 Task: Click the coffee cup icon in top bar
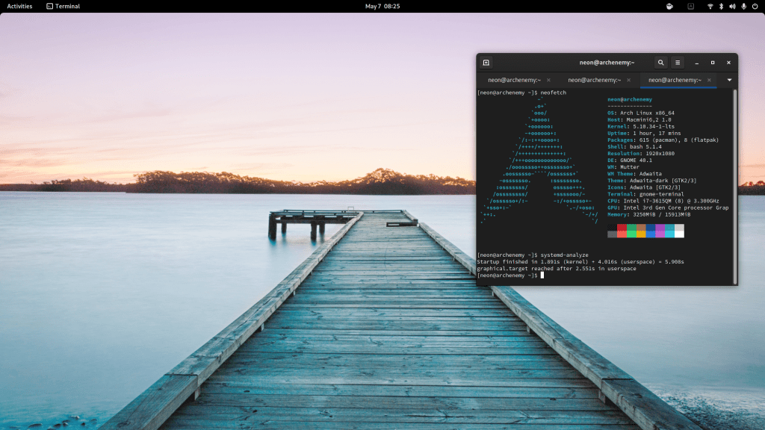[669, 6]
